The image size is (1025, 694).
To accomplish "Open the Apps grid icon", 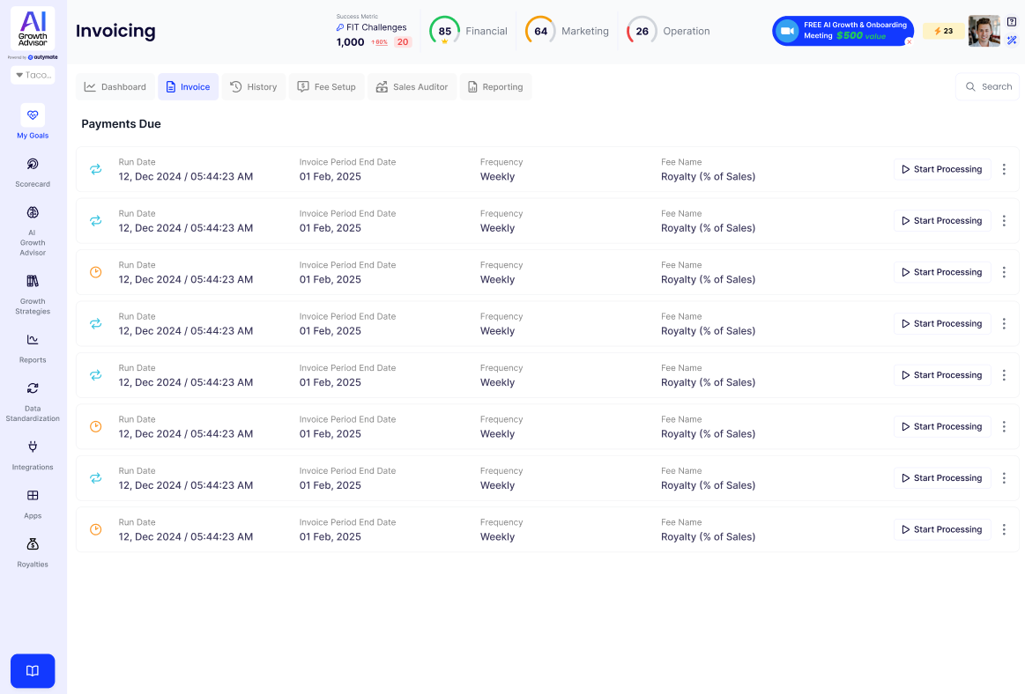I will click(x=33, y=496).
